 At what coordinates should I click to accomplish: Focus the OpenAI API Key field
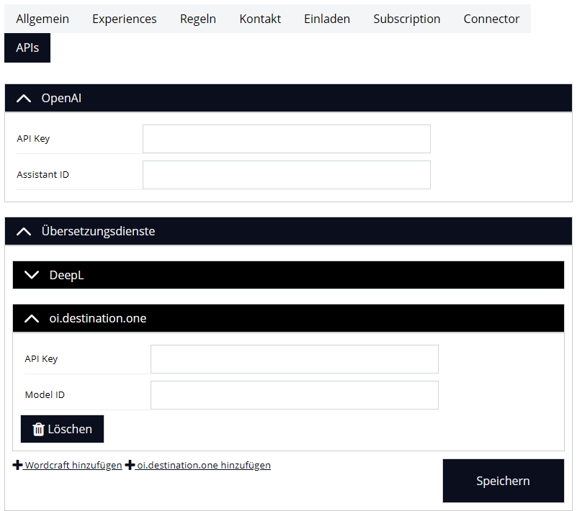pyautogui.click(x=287, y=139)
